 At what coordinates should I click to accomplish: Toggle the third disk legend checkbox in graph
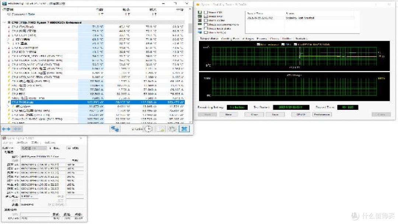[296, 44]
